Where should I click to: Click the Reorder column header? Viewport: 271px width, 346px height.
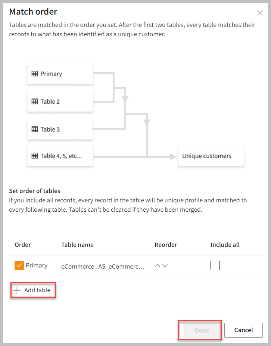point(166,245)
